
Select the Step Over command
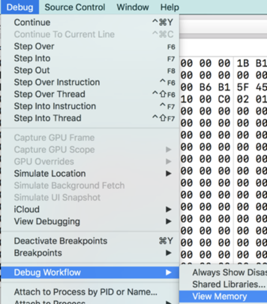click(90, 46)
